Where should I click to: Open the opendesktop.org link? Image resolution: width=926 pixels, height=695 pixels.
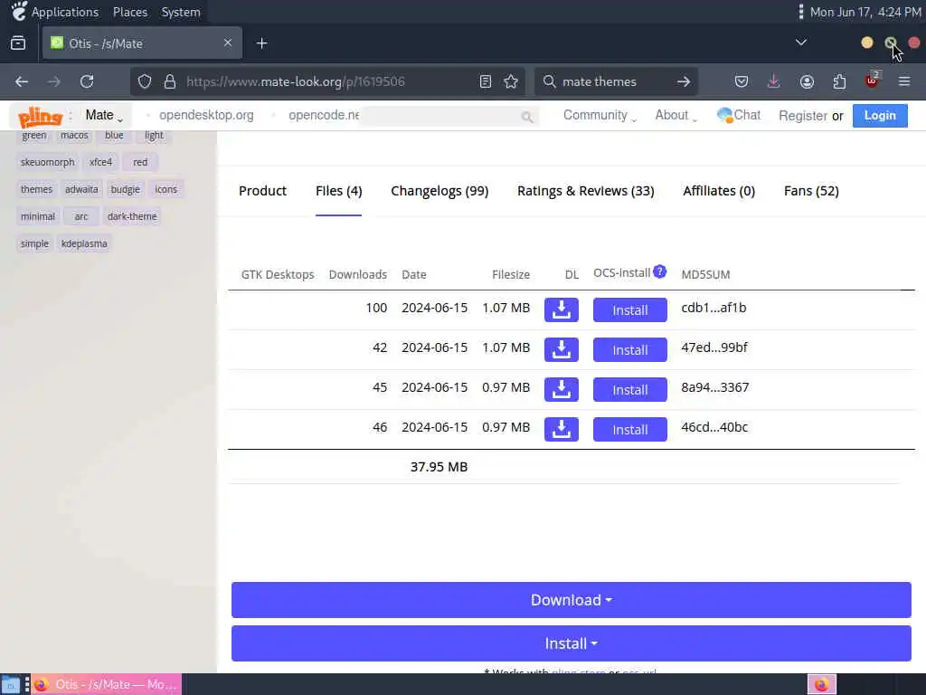point(206,115)
